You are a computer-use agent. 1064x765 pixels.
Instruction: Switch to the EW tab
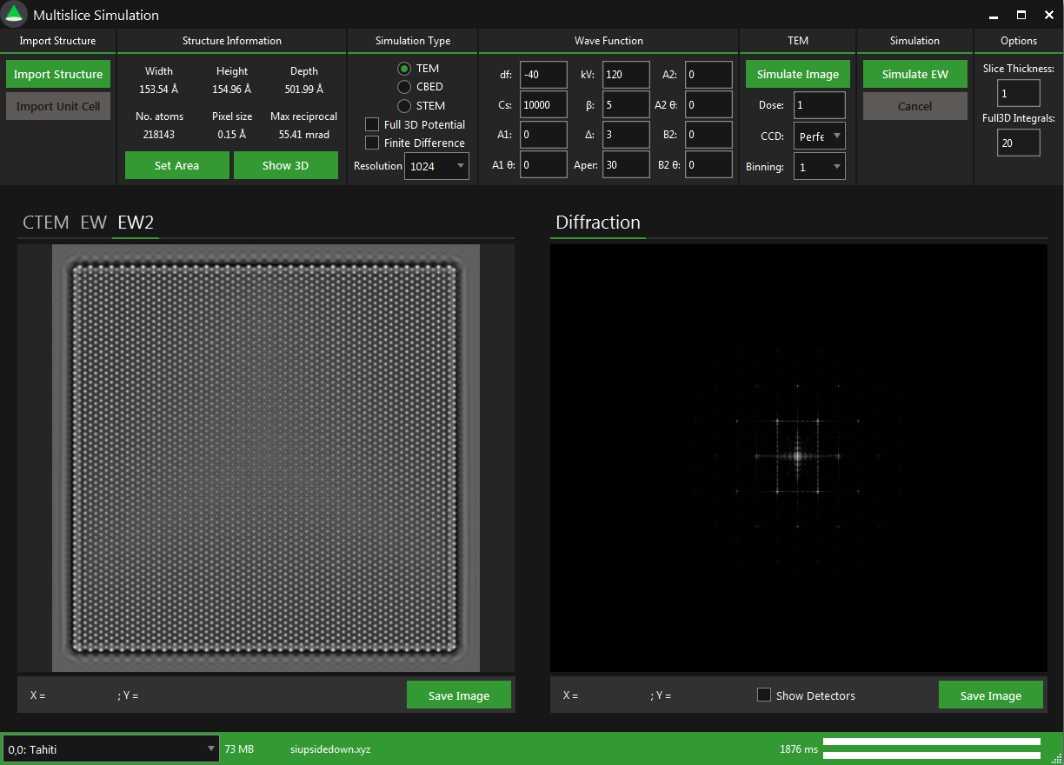tap(93, 223)
